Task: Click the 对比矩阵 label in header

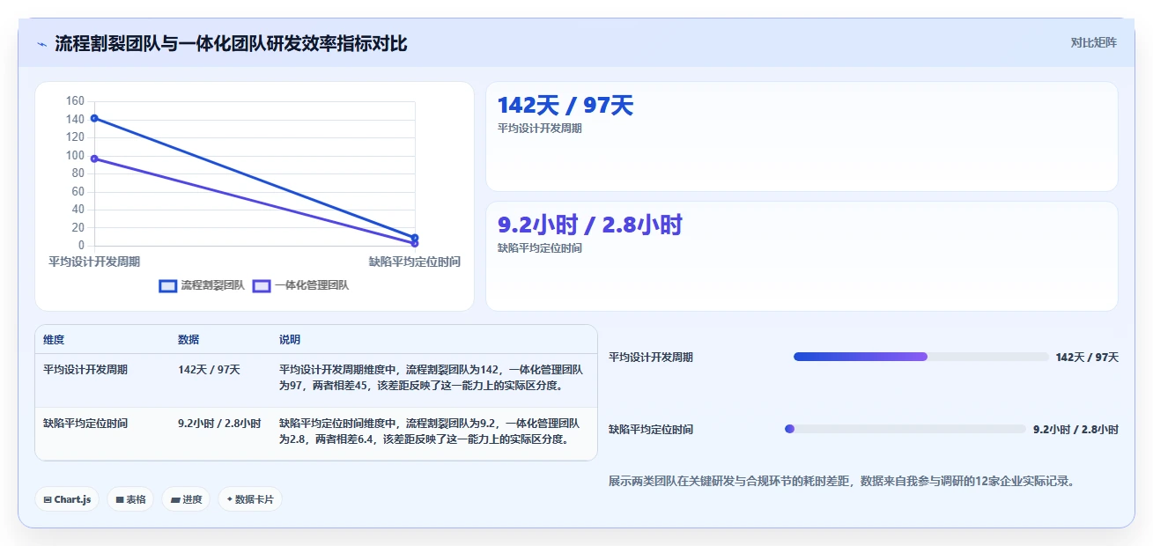Action: (x=1093, y=42)
